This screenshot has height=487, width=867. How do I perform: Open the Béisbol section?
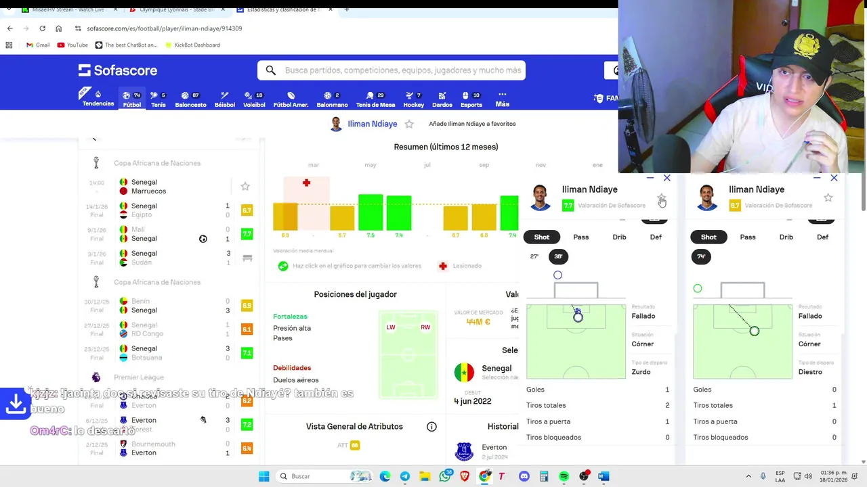click(225, 99)
